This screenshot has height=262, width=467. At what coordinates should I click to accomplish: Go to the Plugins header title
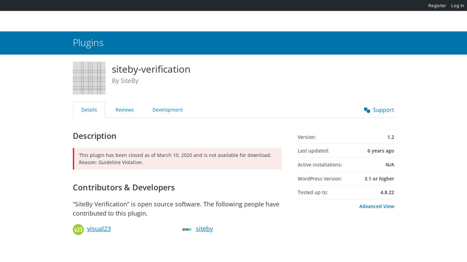(x=88, y=43)
